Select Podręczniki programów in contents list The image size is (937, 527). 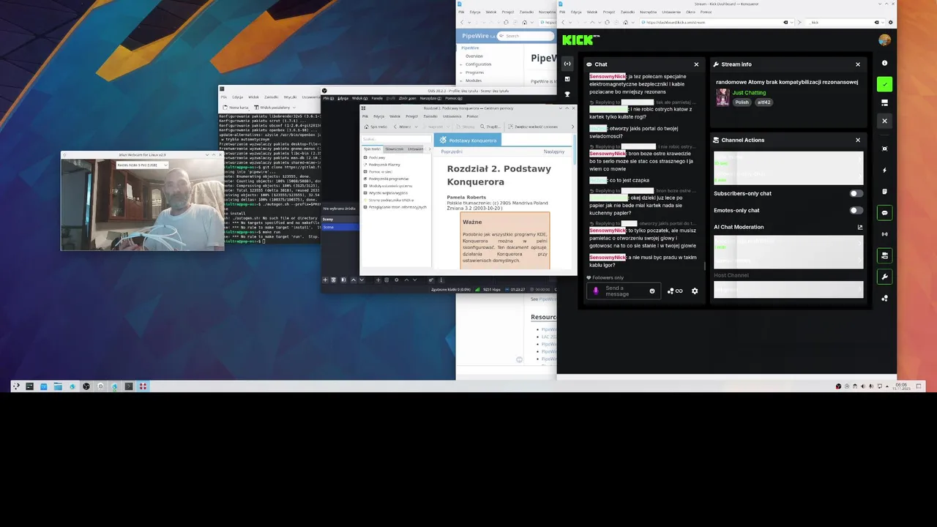pos(389,179)
